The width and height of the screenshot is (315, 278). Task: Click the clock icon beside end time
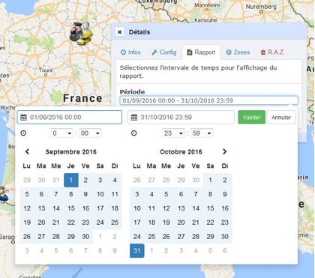pos(134,133)
